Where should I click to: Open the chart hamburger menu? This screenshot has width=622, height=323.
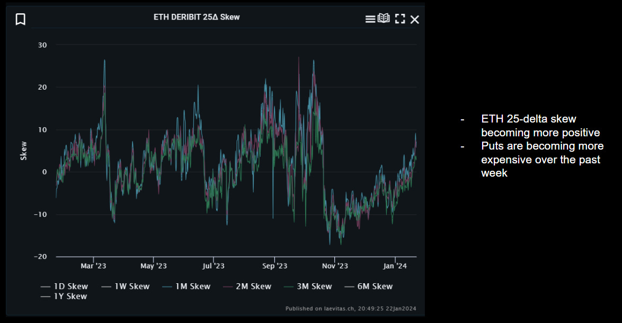click(370, 19)
